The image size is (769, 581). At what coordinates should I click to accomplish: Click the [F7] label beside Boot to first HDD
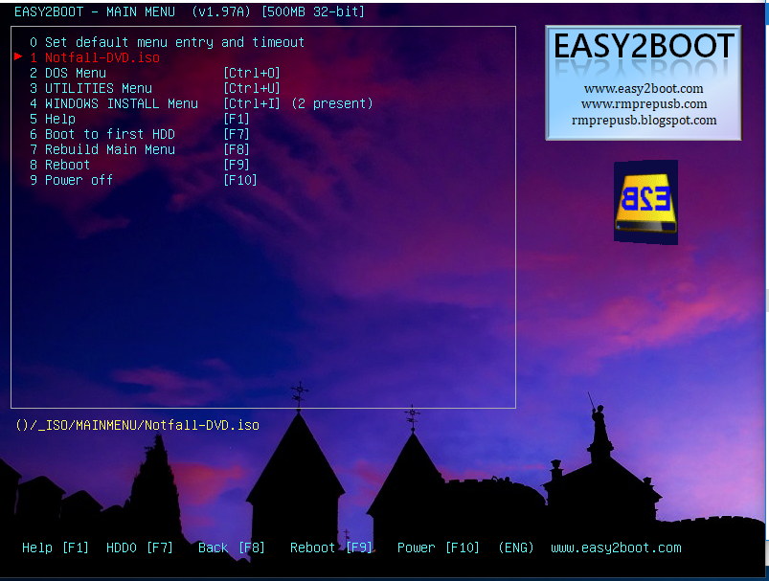237,134
